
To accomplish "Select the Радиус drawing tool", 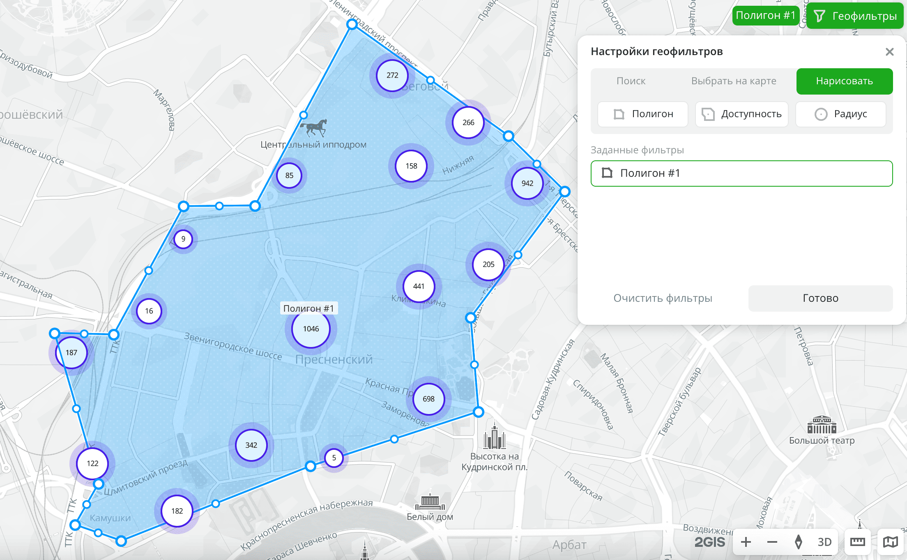I will click(x=840, y=114).
